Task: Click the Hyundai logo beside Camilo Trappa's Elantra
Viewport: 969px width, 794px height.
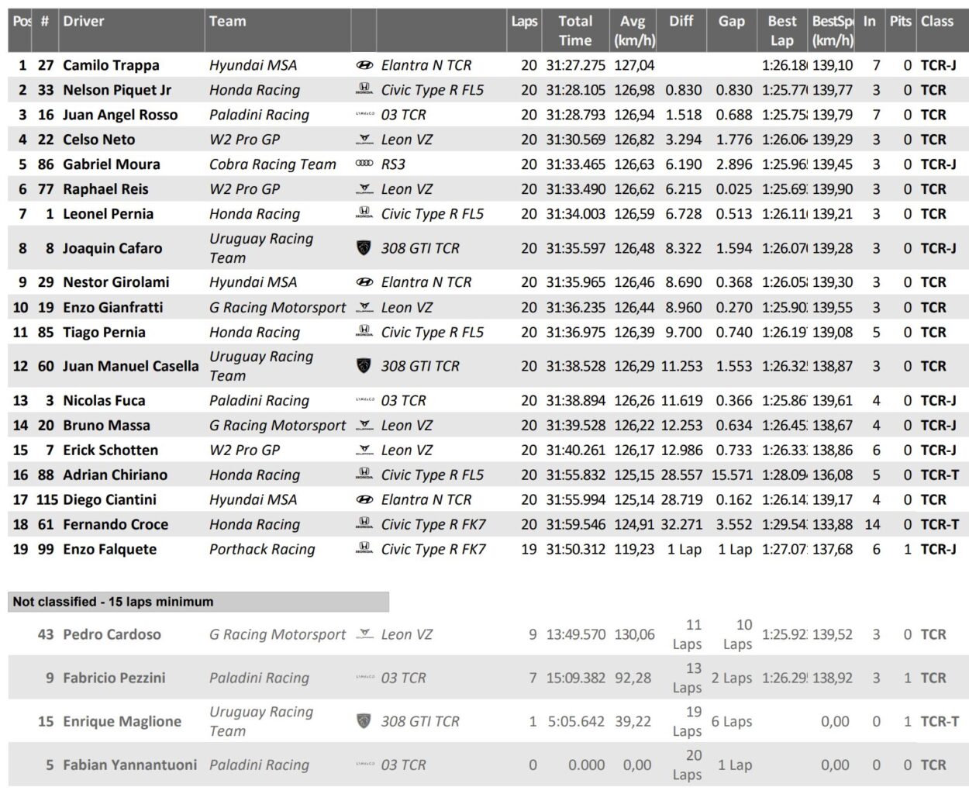Action: (x=364, y=65)
